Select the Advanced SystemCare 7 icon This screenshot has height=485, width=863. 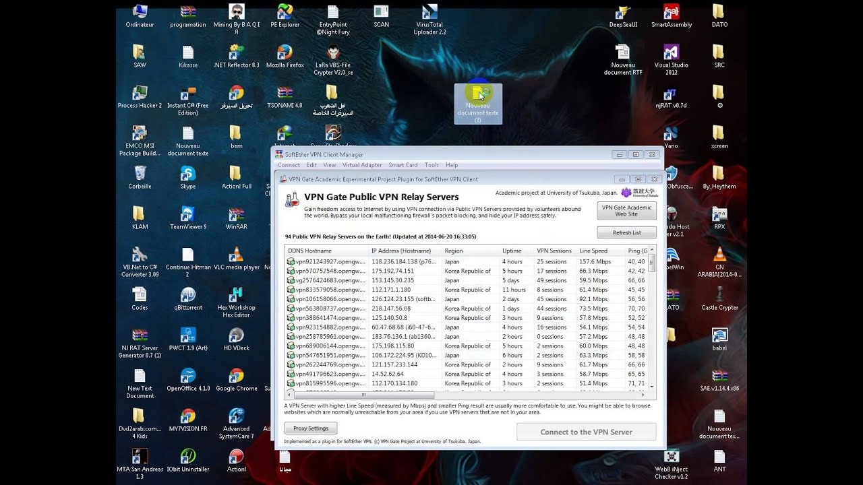point(236,424)
